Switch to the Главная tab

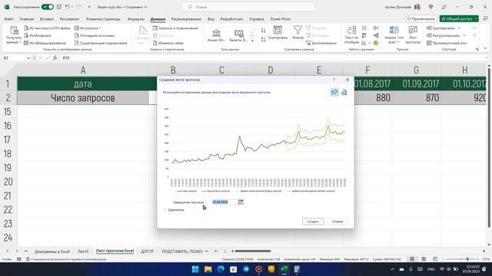click(x=27, y=19)
